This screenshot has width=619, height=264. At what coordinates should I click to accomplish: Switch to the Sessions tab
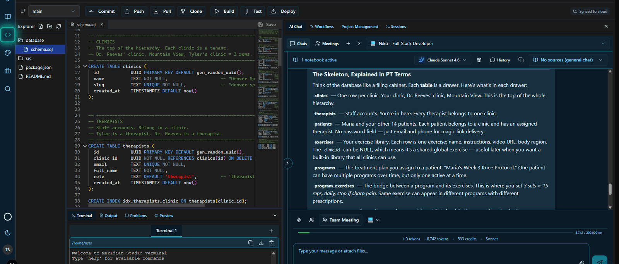point(396,27)
